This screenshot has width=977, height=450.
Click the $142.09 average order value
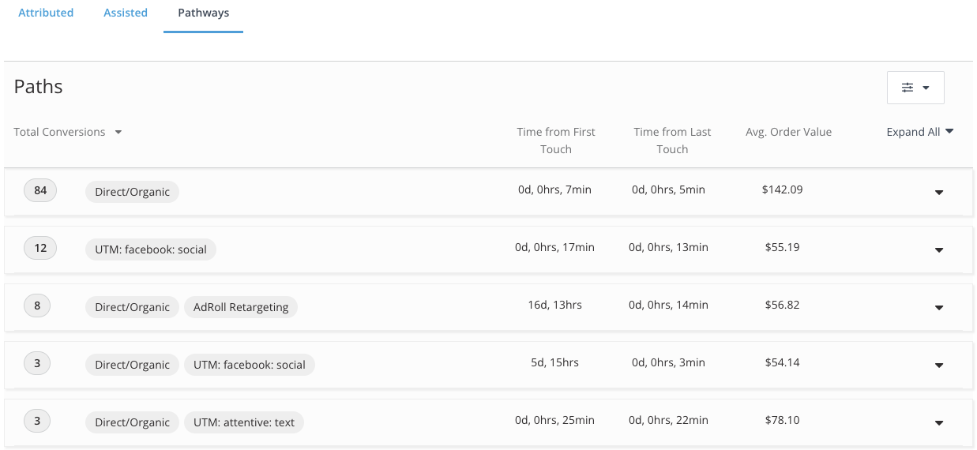782,189
